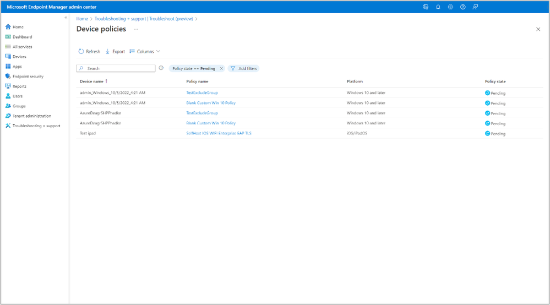The height and width of the screenshot is (305, 550).
Task: Open Blank Custom Win 10 Policy for admin_Windows device
Action: [x=211, y=103]
